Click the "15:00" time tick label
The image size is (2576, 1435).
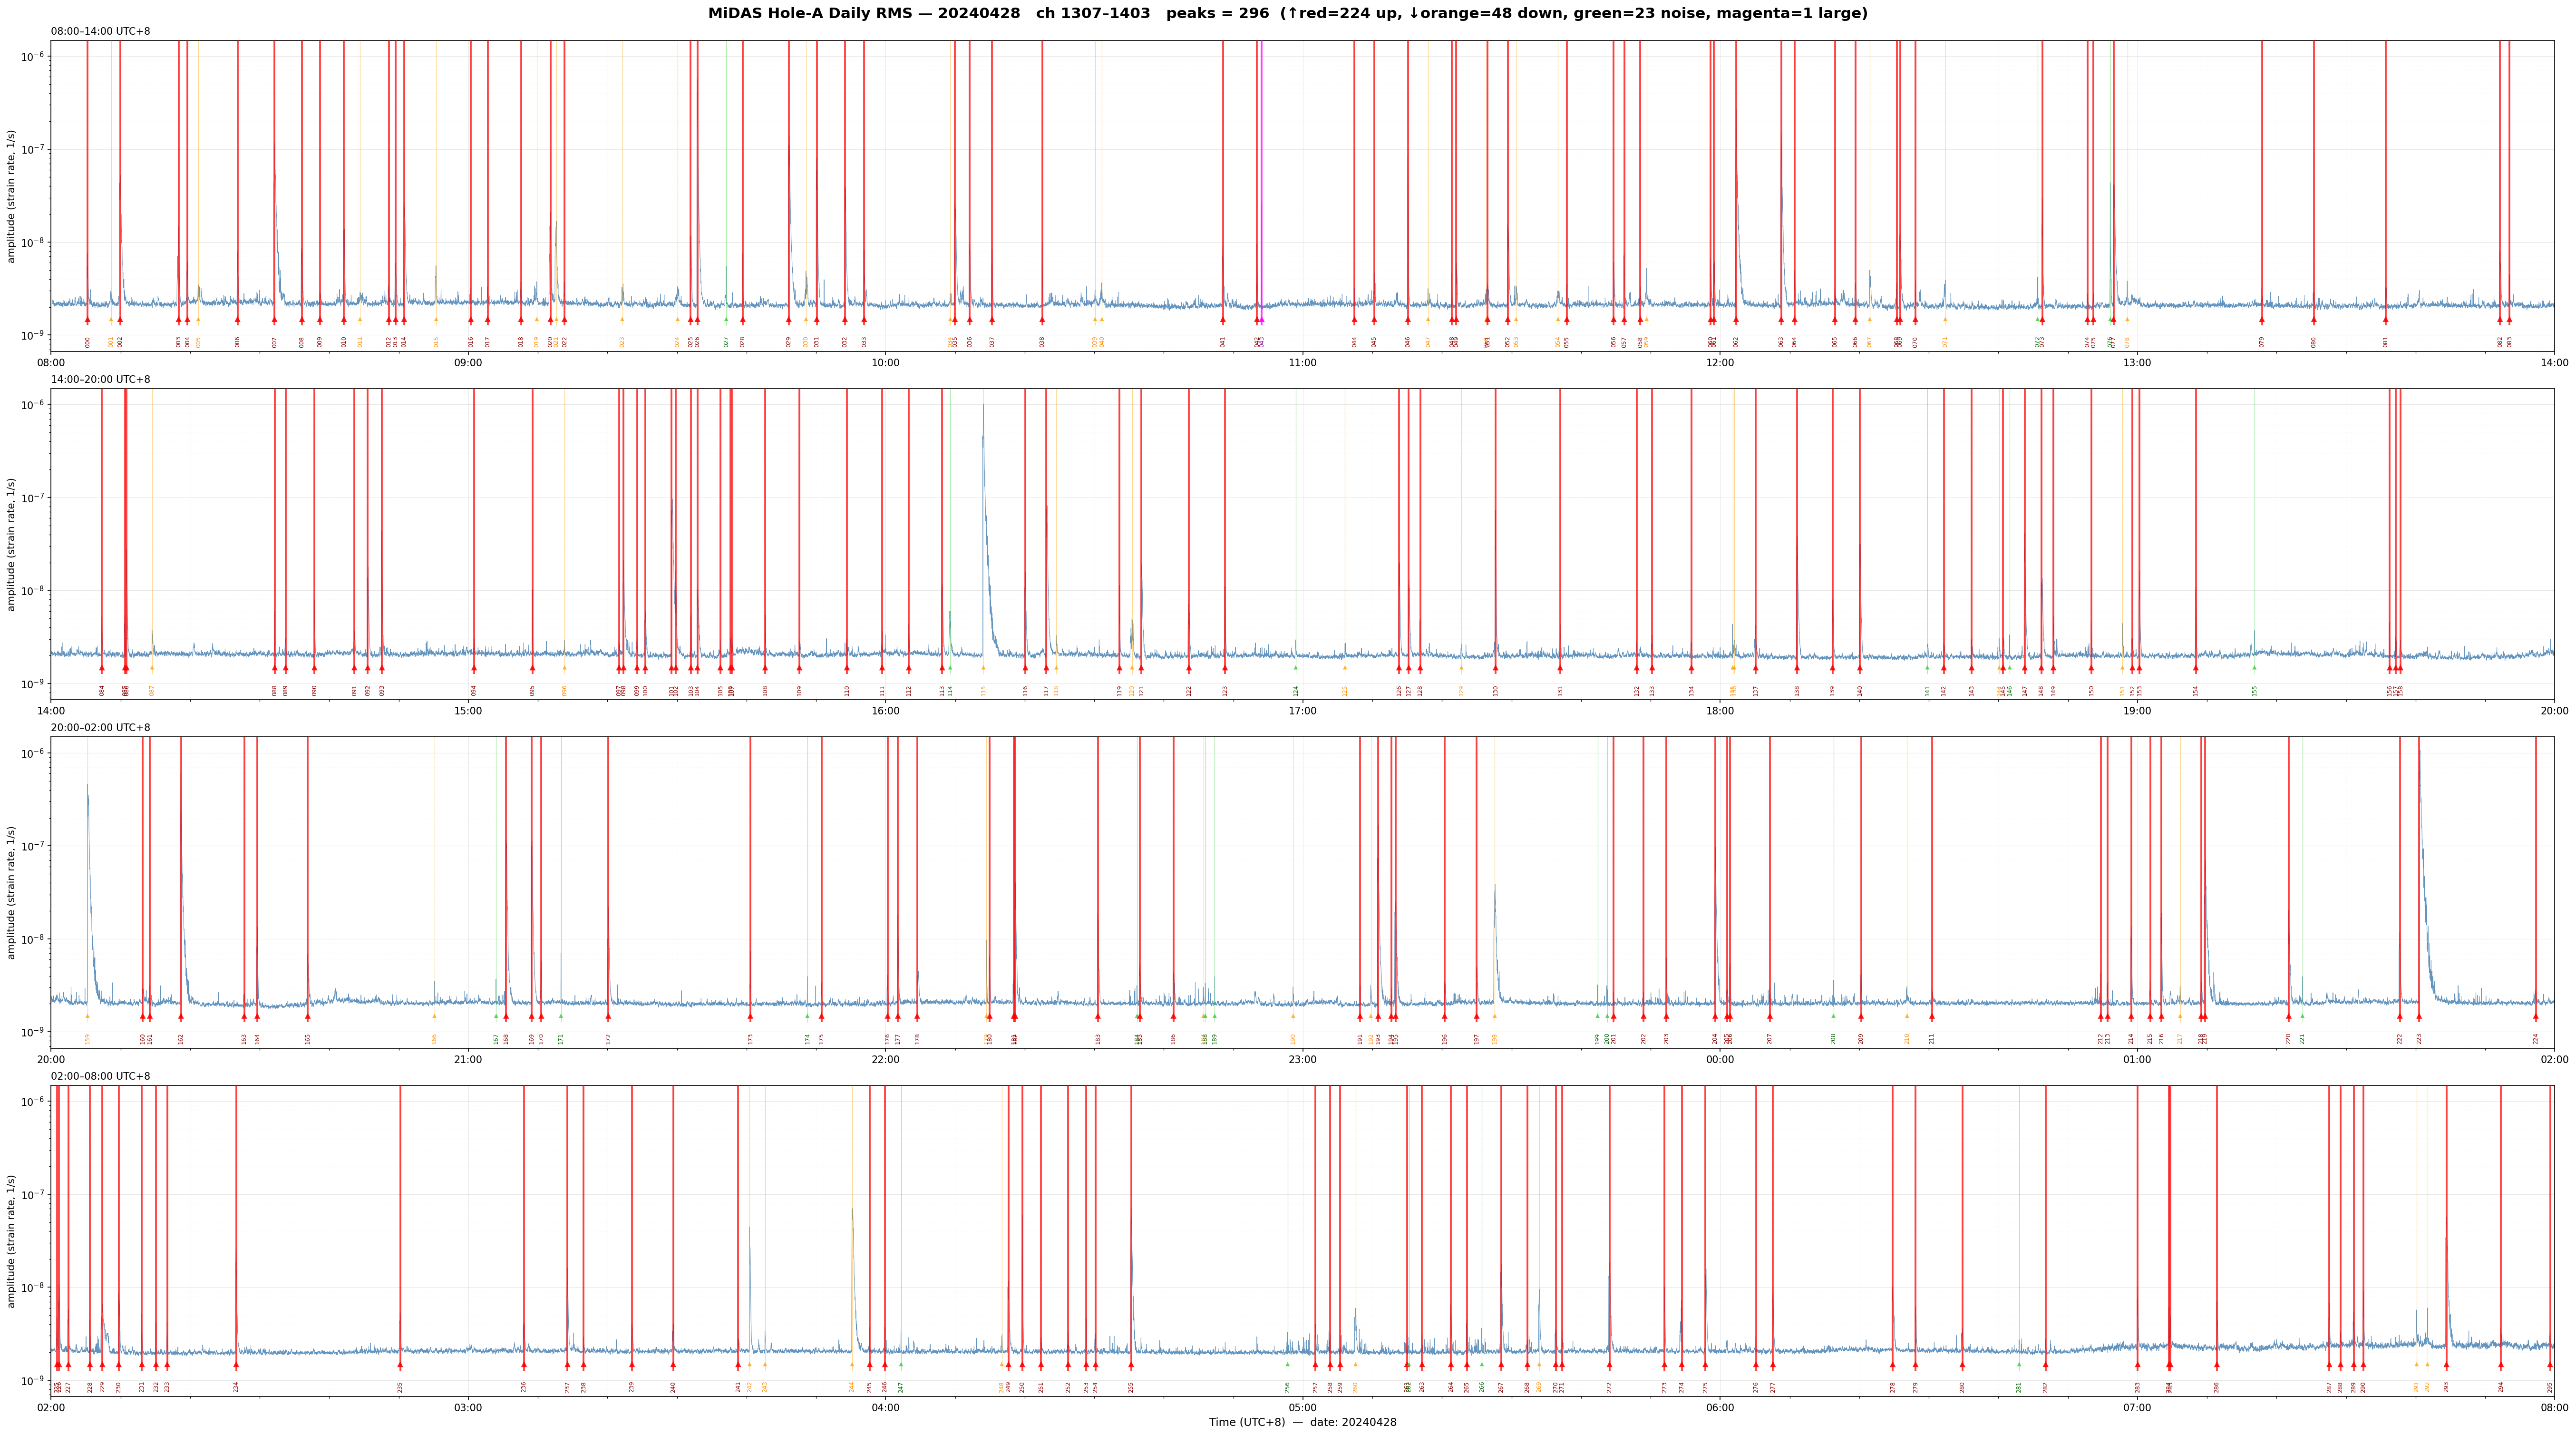coord(468,711)
